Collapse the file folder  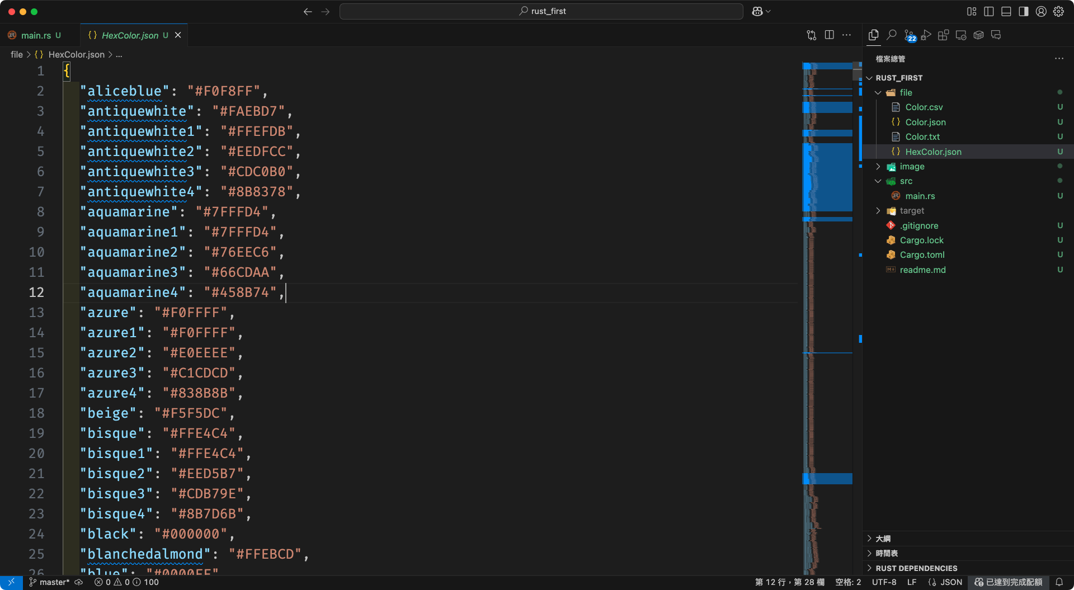tap(878, 93)
